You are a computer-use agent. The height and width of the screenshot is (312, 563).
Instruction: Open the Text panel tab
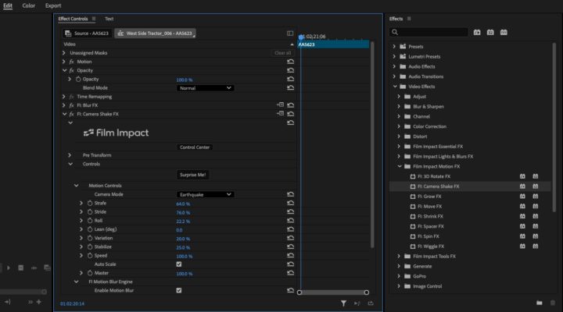click(x=109, y=19)
